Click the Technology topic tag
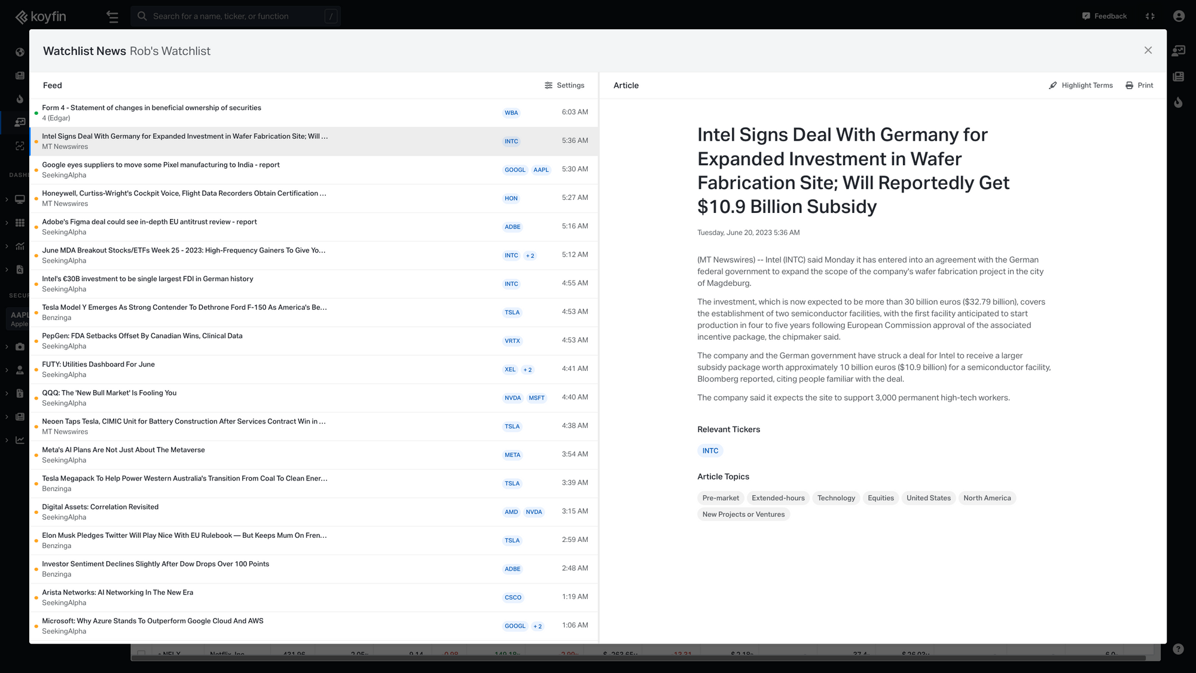The height and width of the screenshot is (673, 1196). click(x=836, y=498)
